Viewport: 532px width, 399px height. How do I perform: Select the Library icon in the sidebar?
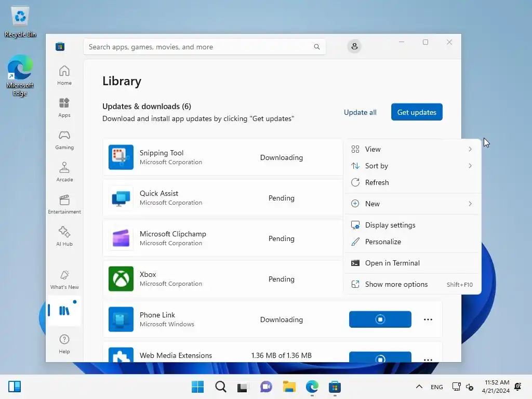click(x=64, y=311)
